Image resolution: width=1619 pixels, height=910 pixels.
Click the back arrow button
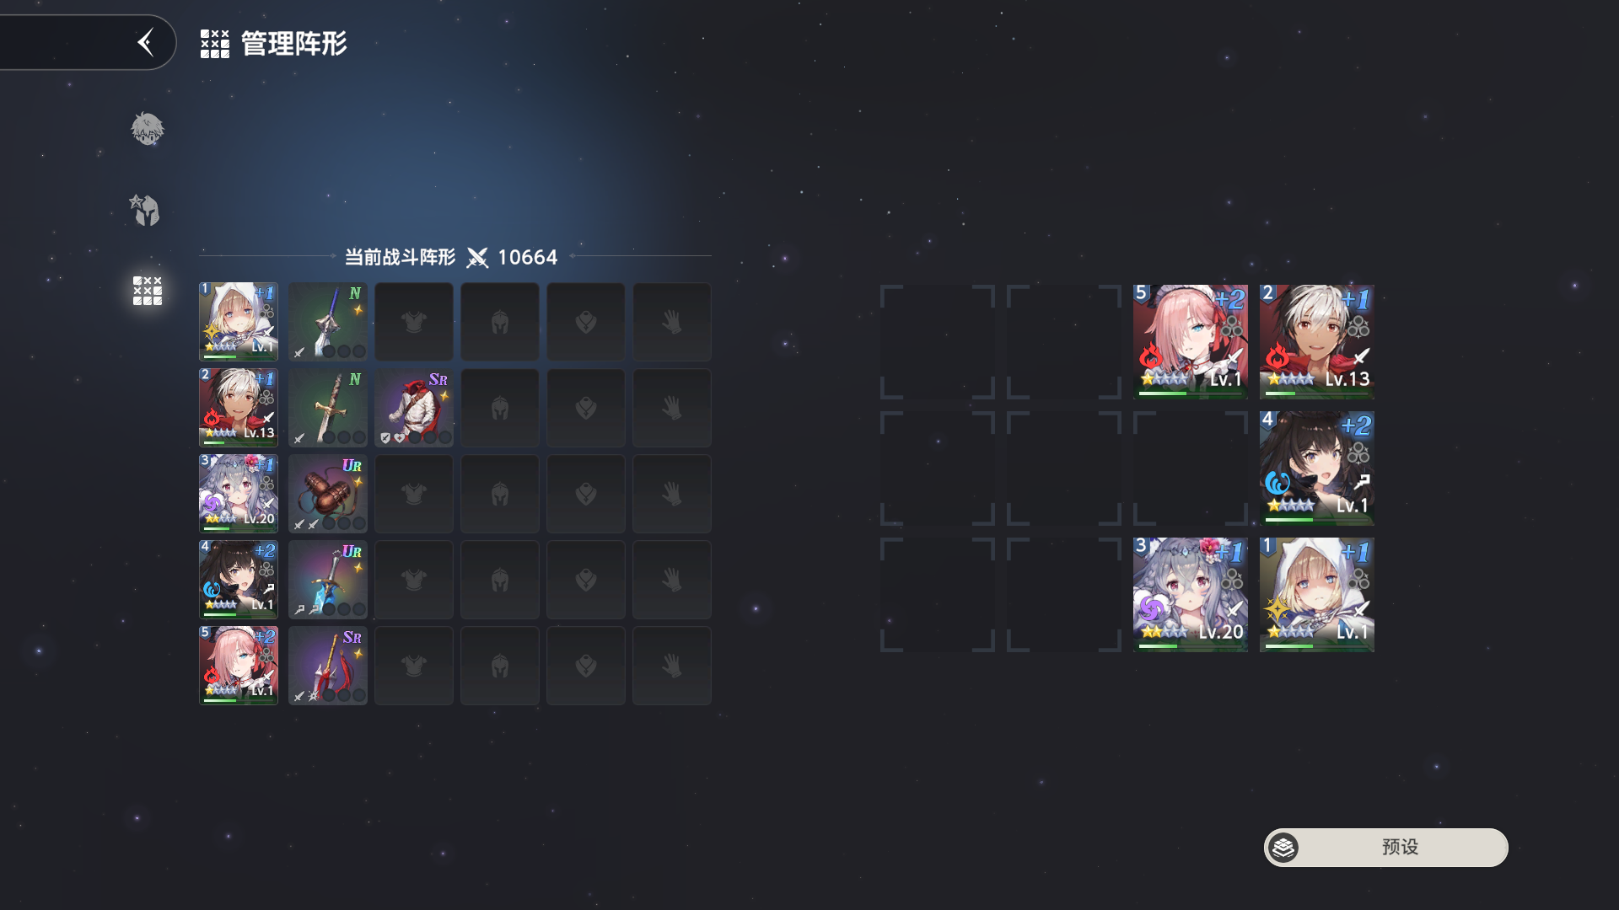coord(146,42)
